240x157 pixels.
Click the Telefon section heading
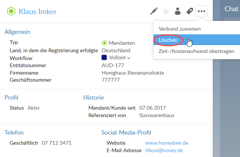pyautogui.click(x=14, y=132)
